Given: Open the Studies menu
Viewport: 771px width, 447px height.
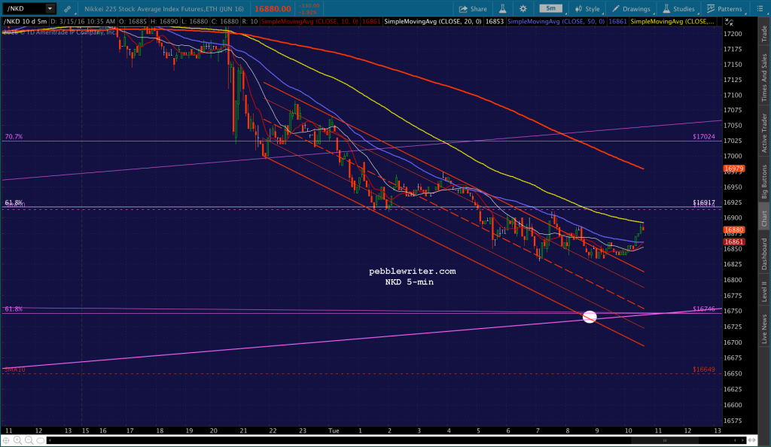Looking at the screenshot, I should point(678,9).
